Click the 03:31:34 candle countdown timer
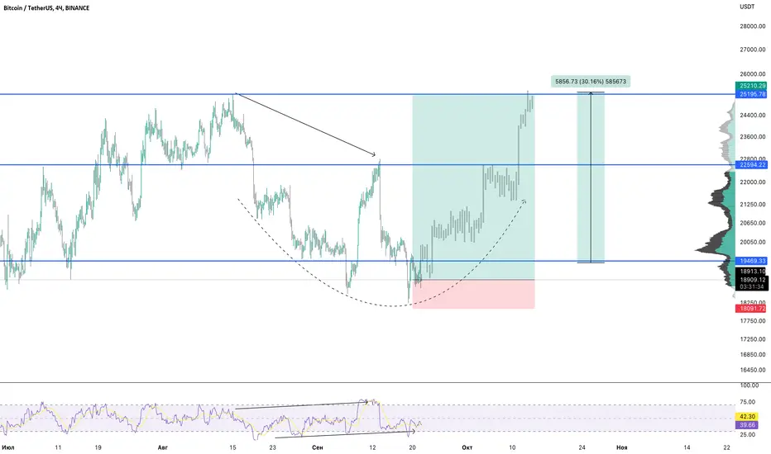 point(752,286)
